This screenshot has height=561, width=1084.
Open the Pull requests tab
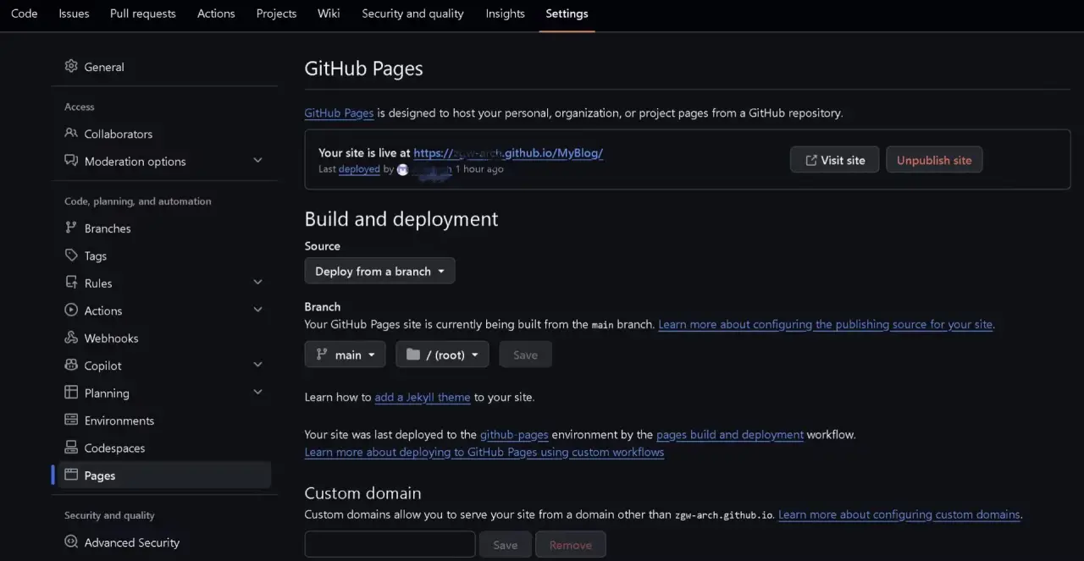pos(143,14)
